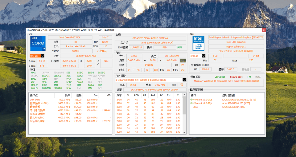Expand the memory module BANK 0 dropdown
This screenshot has width=296, height=157.
[x=184, y=80]
